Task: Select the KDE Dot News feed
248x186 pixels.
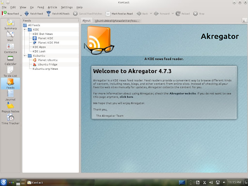Action: click(x=51, y=34)
